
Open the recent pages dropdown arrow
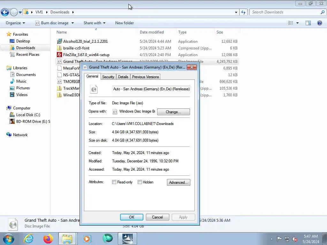tap(20, 12)
